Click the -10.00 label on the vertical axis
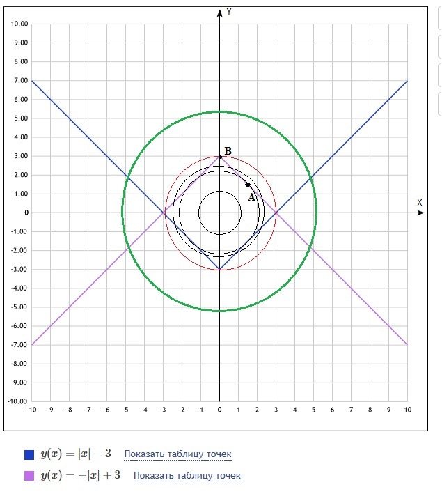This screenshot has height=494, width=442. coord(18,401)
